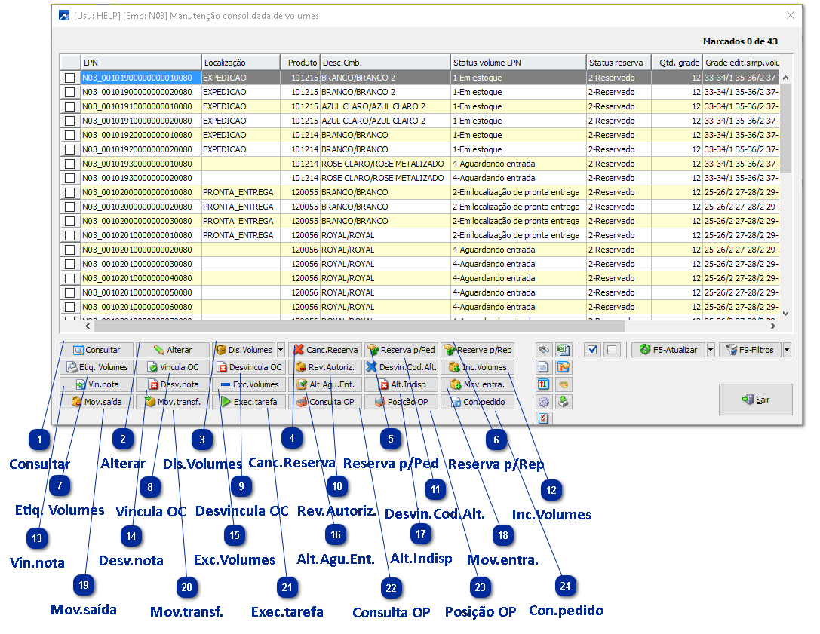Click the Exec.tarefa play button
820x634 pixels.
point(249,402)
